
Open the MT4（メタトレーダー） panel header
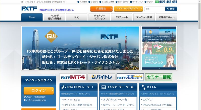click(x=79, y=87)
